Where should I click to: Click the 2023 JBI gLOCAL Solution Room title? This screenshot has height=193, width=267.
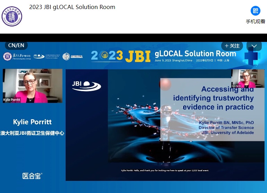tap(72, 7)
